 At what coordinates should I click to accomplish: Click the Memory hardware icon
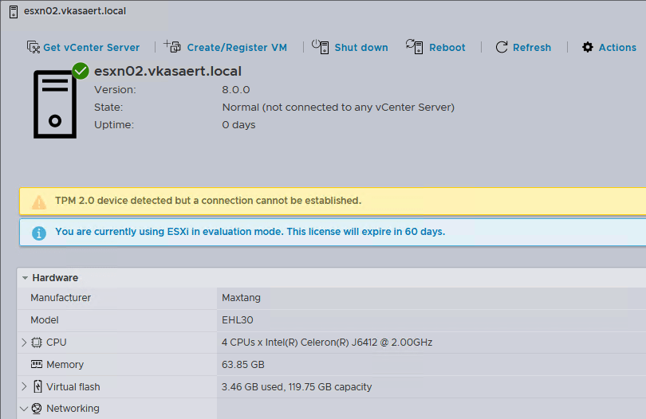pyautogui.click(x=37, y=364)
